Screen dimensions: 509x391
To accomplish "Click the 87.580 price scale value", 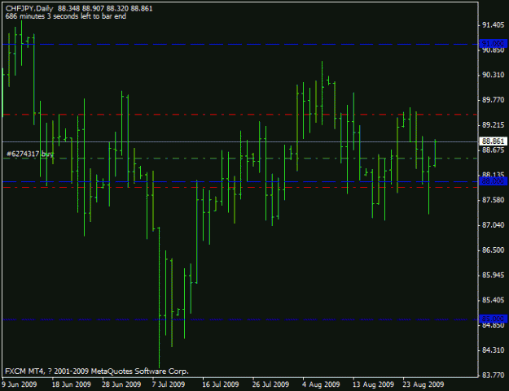I will click(493, 200).
